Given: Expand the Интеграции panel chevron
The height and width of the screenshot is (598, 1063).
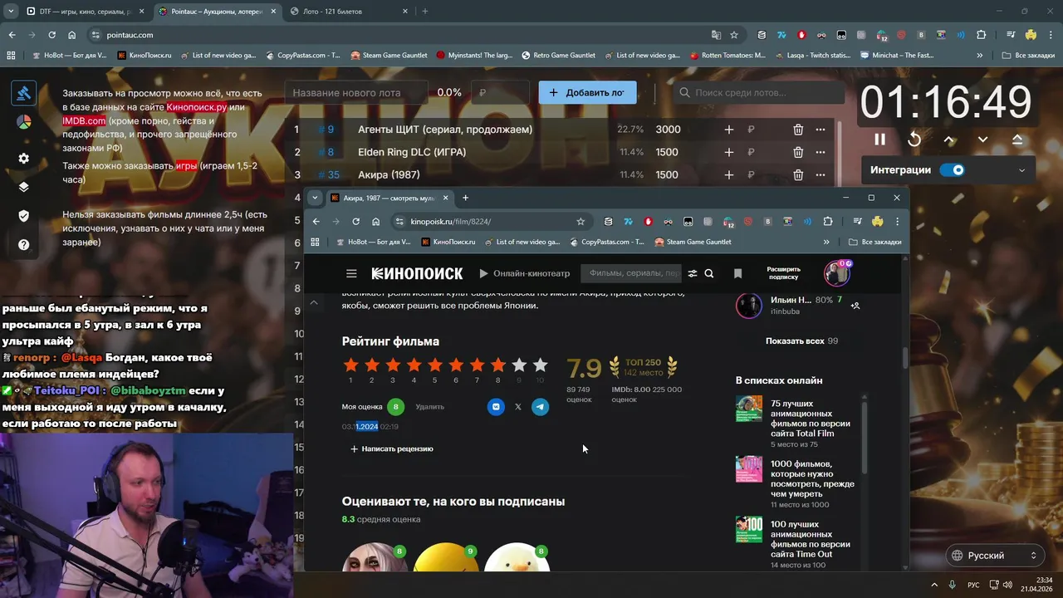Looking at the screenshot, I should 1021,170.
